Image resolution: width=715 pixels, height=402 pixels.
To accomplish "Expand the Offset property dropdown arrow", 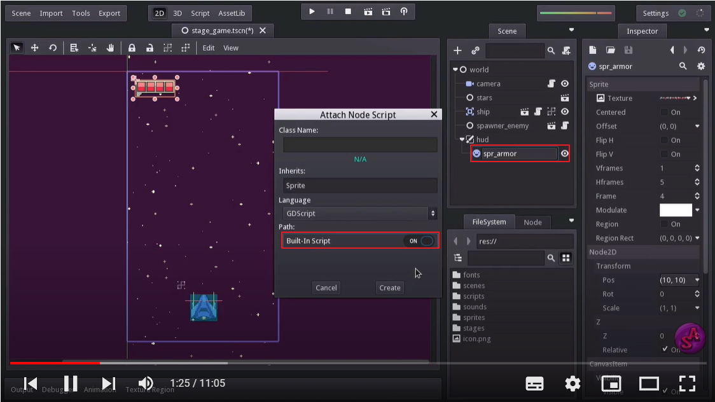I will click(x=697, y=126).
